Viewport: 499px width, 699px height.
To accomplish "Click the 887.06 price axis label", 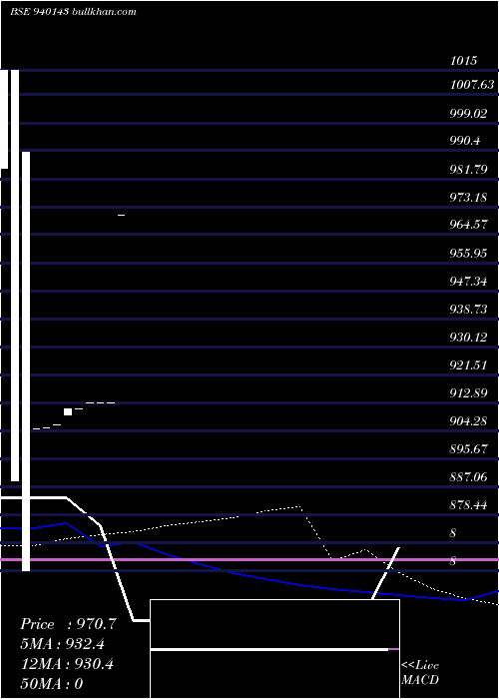I will 468,477.
